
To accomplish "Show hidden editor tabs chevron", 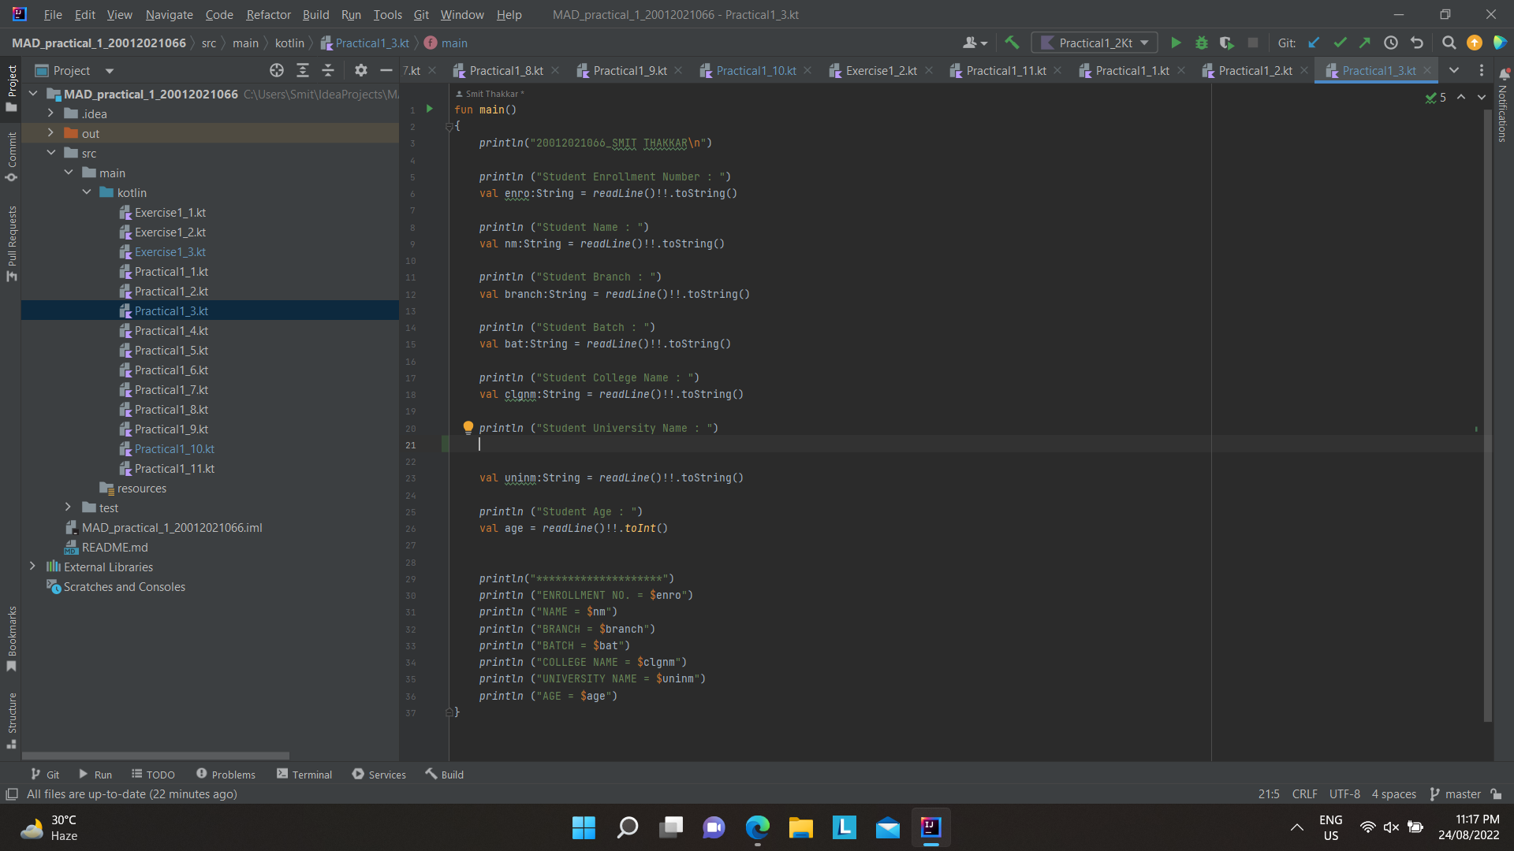I will [x=1454, y=70].
